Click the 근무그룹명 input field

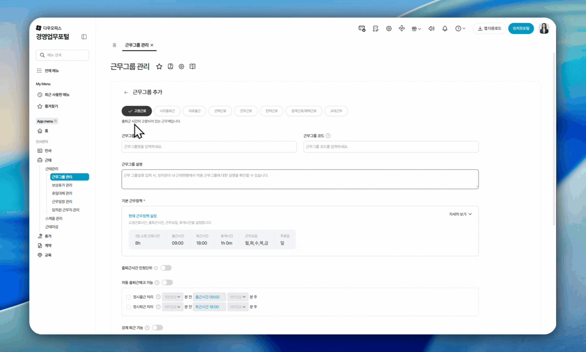209,147
